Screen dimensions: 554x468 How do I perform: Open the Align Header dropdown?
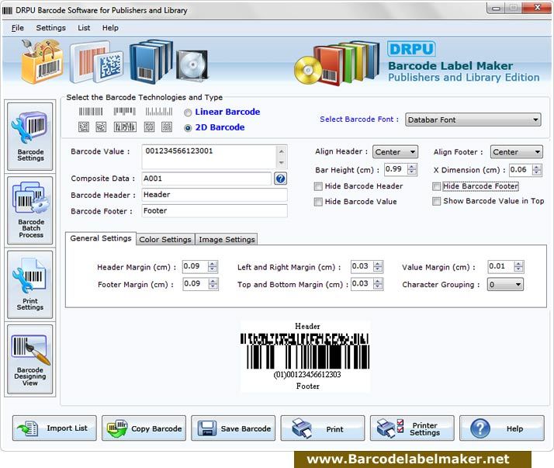click(x=396, y=152)
